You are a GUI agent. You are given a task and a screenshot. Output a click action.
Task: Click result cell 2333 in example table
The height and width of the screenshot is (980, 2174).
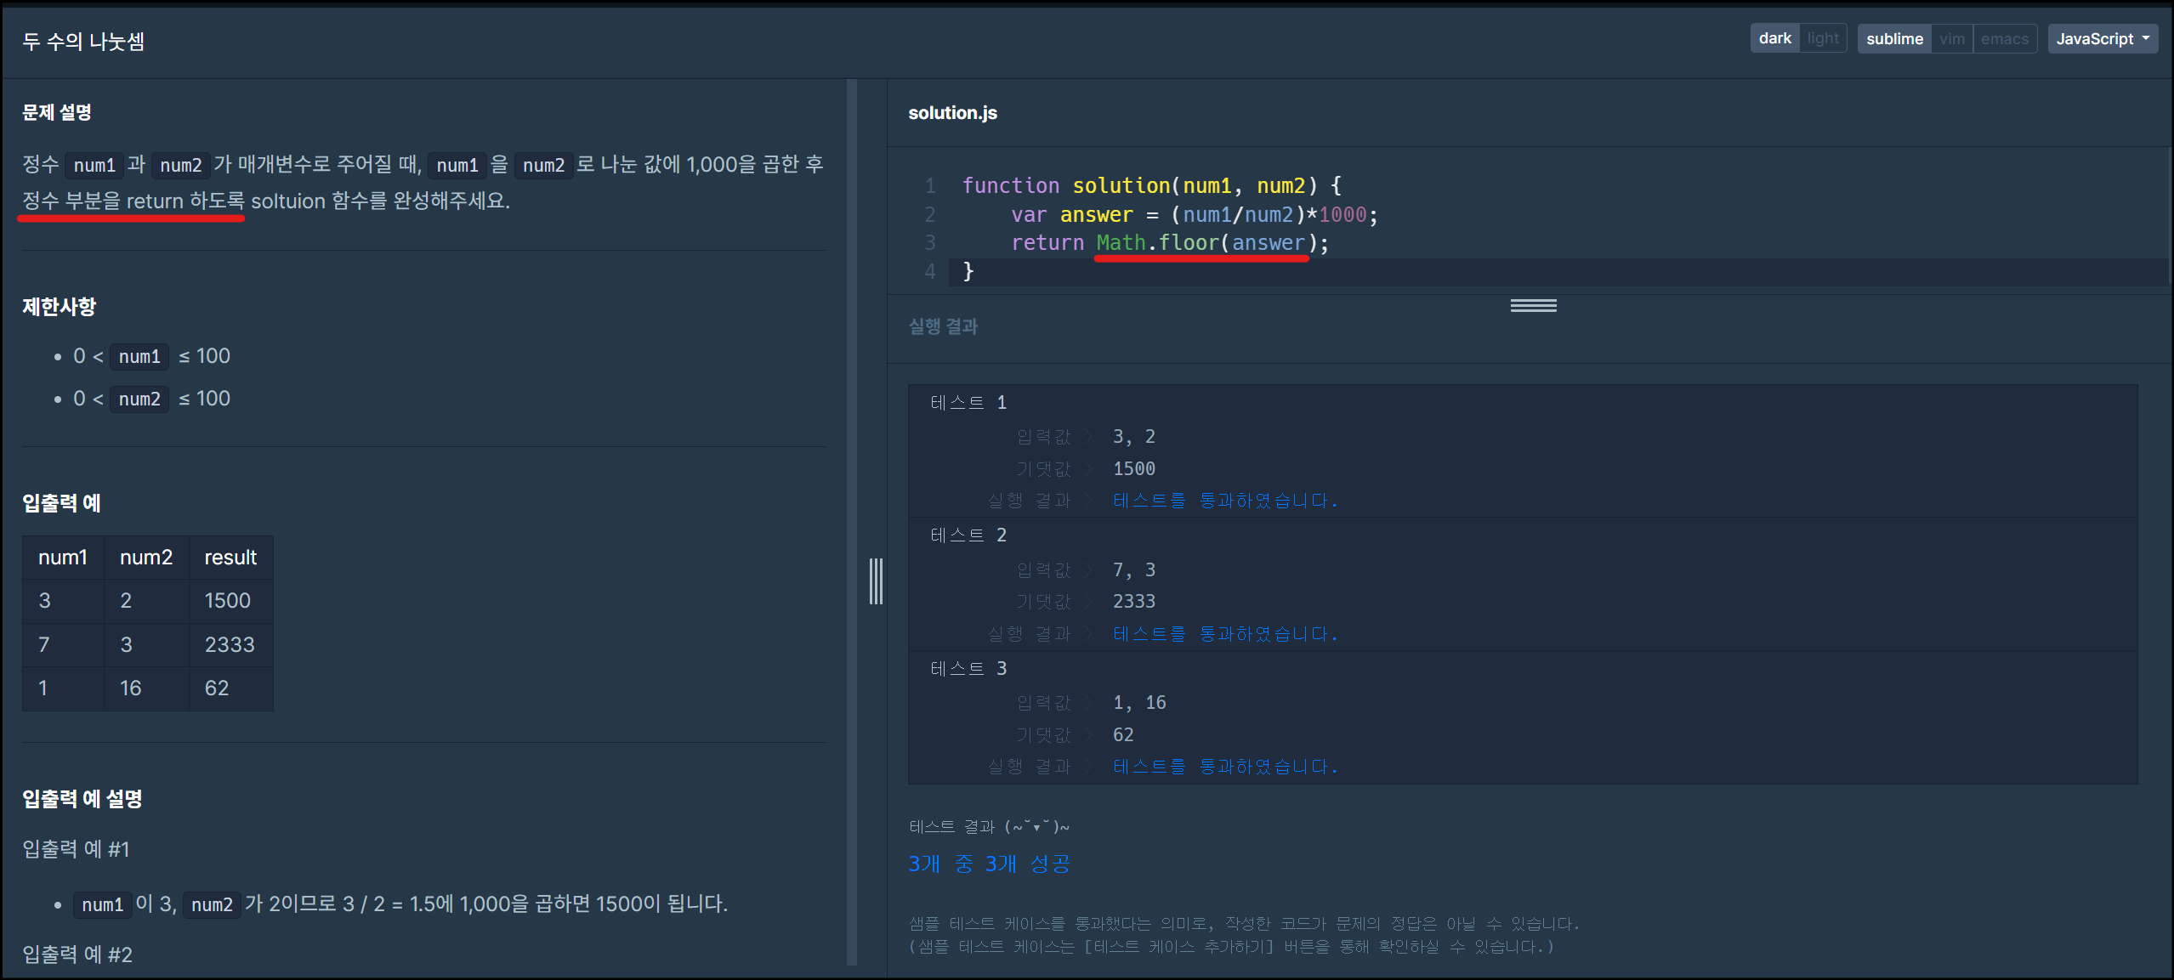click(x=230, y=644)
